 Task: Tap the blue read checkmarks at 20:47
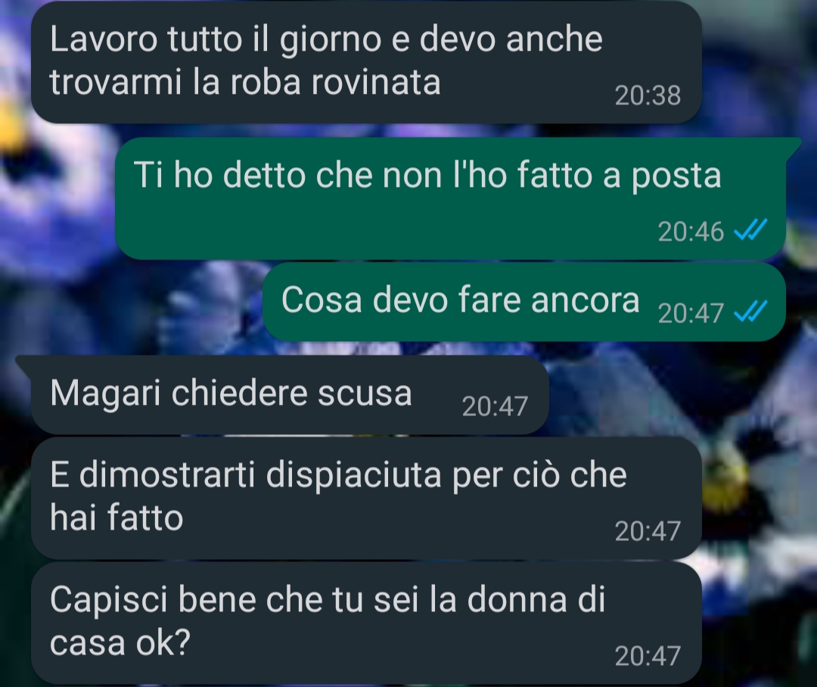point(750,312)
